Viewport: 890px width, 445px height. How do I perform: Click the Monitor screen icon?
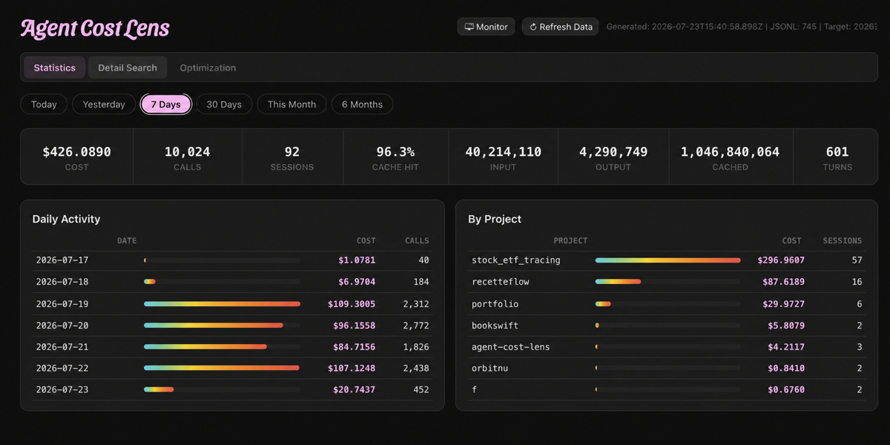[469, 27]
